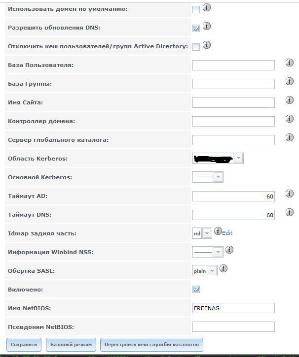Viewport: 299px width, 357px height.
Task: Click info icon beside "Разрешить обновления DNS"
Action: 207,27
